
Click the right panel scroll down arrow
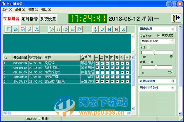pyautogui.click(x=180, y=113)
